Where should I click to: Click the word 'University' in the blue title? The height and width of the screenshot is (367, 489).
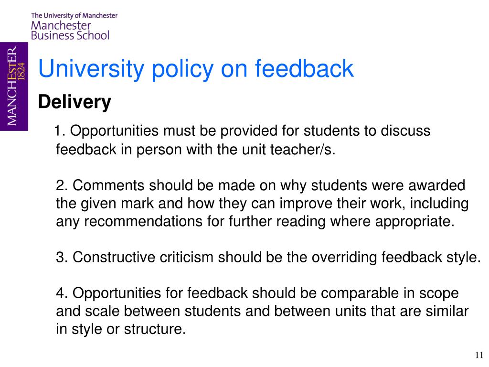pyautogui.click(x=91, y=69)
